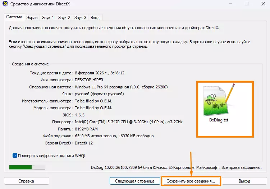Screen dimensions: 270x189
Task: Go to the Ввод tab
Action: click(95, 18)
